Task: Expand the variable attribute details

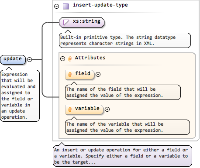Action: 107,109
